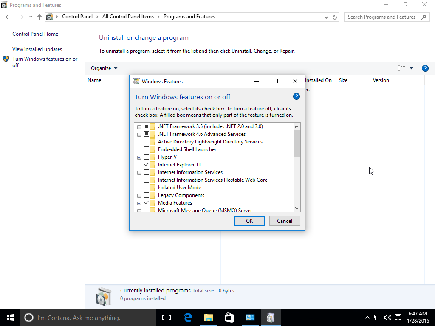Click OK in Windows Features dialog
435x326 pixels.
coord(249,221)
